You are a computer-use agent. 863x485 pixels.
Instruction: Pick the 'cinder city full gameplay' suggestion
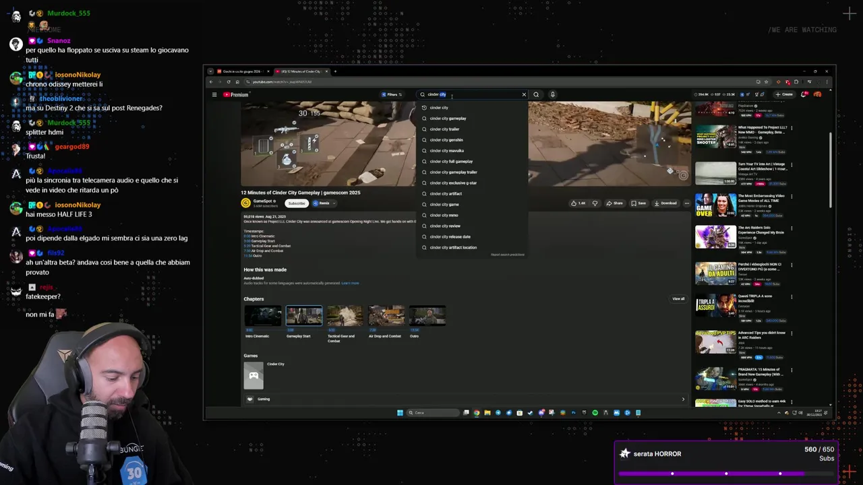tap(472, 162)
